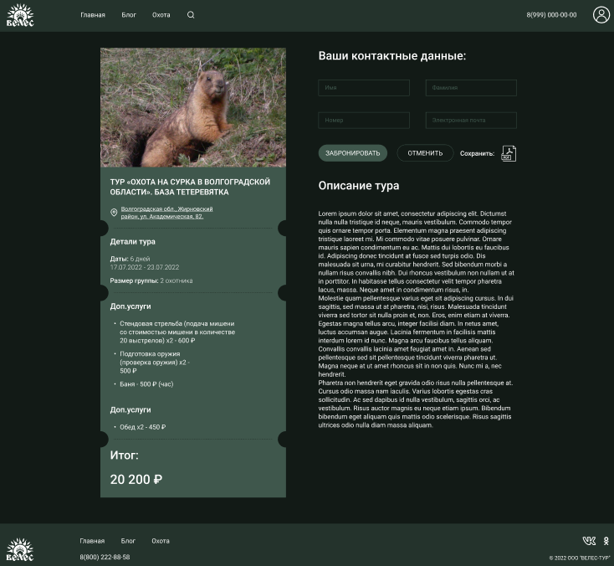Click the Подготовка оружия service item
This screenshot has height=566, width=614.
[154, 363]
